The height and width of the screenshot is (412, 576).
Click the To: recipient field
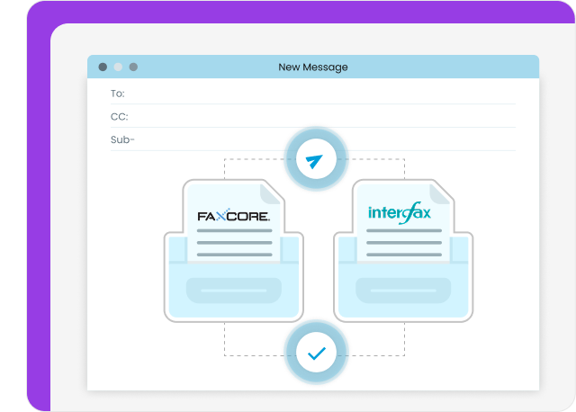click(x=313, y=94)
